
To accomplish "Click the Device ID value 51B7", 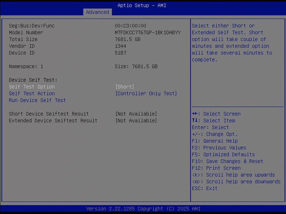I will (x=120, y=53).
